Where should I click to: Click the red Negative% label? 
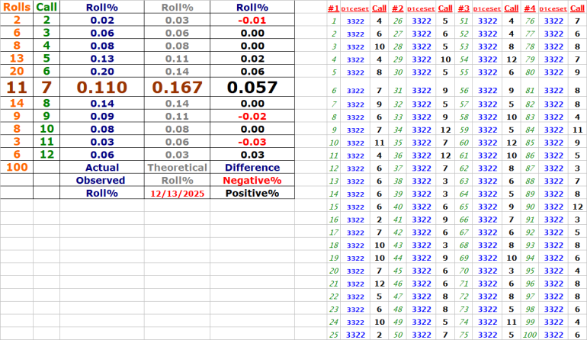coord(252,181)
